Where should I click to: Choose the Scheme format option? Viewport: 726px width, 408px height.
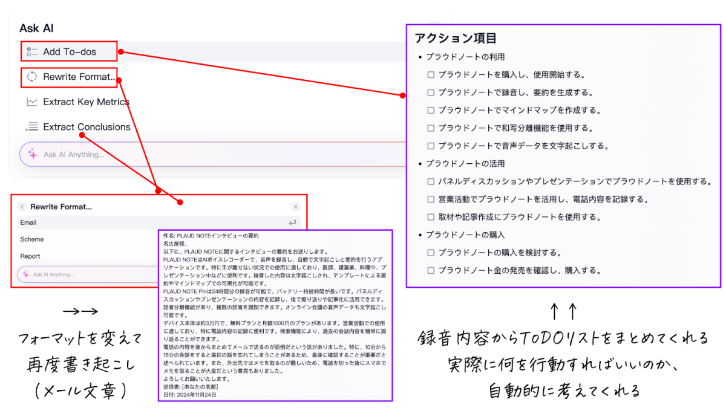[x=31, y=239]
